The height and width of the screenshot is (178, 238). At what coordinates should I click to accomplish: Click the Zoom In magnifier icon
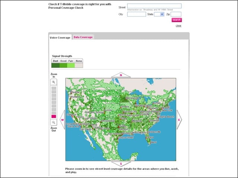point(54,82)
